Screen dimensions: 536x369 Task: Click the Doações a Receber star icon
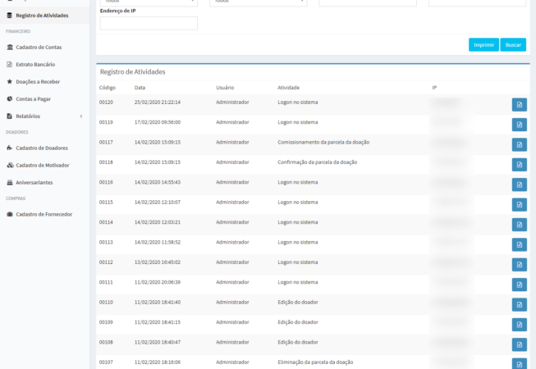(9, 81)
